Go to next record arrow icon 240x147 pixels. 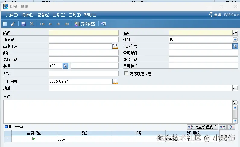click(x=58, y=24)
